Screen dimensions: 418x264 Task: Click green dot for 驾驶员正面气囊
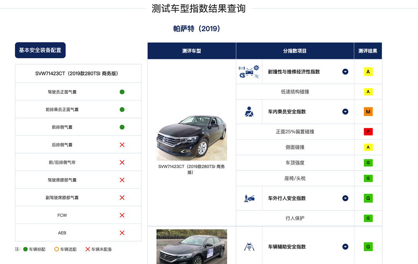122,92
